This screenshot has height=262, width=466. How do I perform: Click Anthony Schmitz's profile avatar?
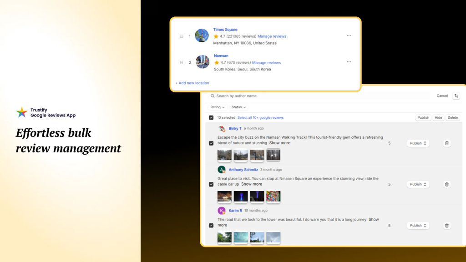[x=222, y=170]
